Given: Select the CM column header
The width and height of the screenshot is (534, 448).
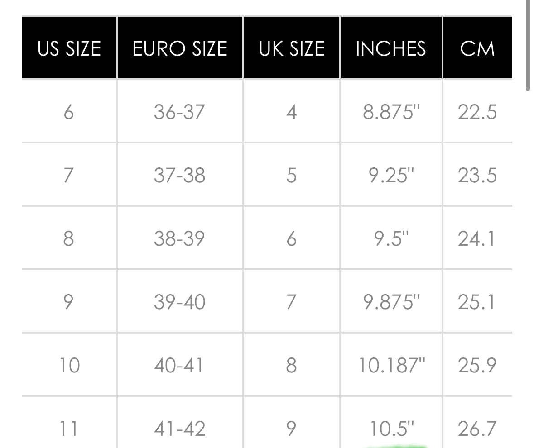Looking at the screenshot, I should click(477, 48).
